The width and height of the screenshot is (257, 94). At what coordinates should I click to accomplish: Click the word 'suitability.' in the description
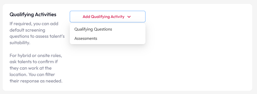click(20, 43)
